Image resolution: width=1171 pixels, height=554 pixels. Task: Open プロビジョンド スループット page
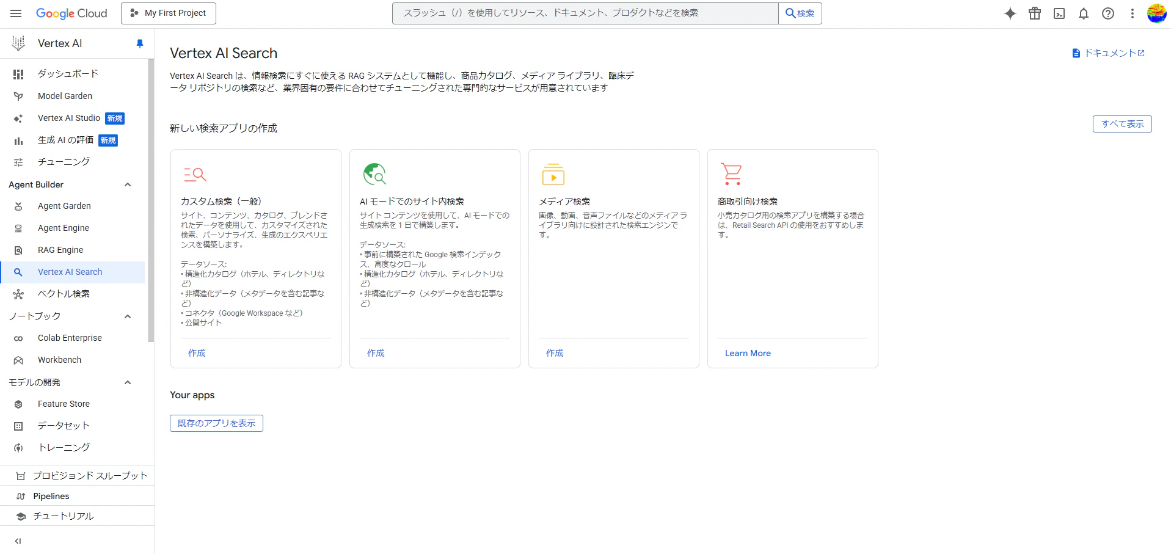point(77,476)
